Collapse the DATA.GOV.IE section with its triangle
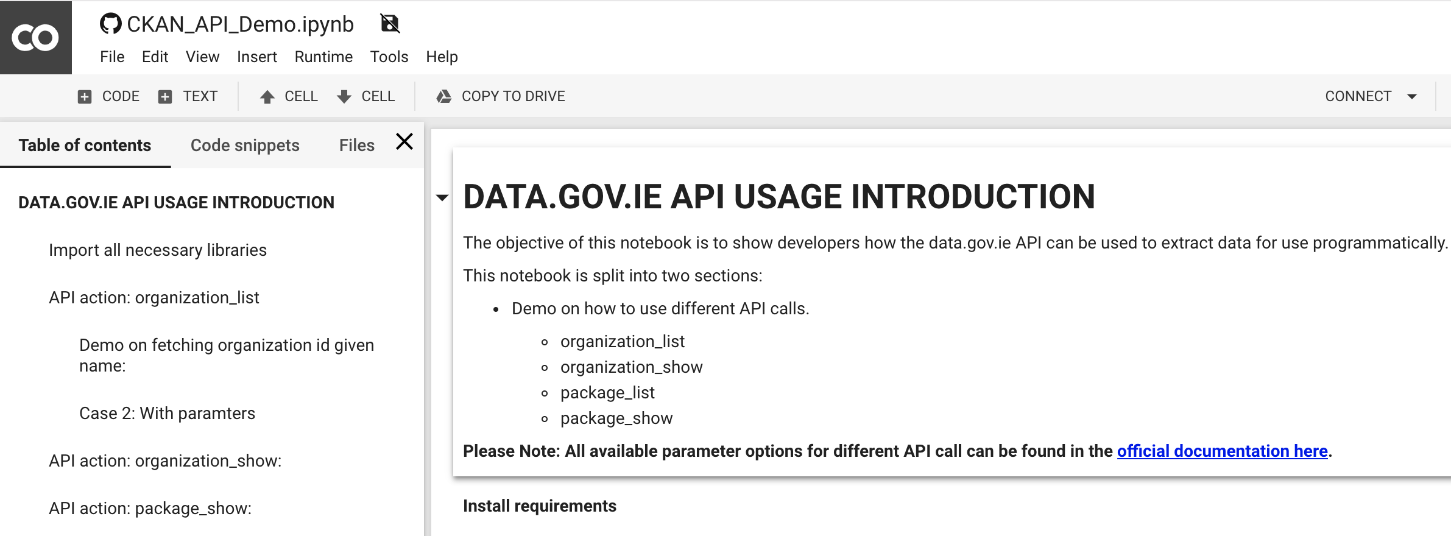1451x536 pixels. (442, 197)
